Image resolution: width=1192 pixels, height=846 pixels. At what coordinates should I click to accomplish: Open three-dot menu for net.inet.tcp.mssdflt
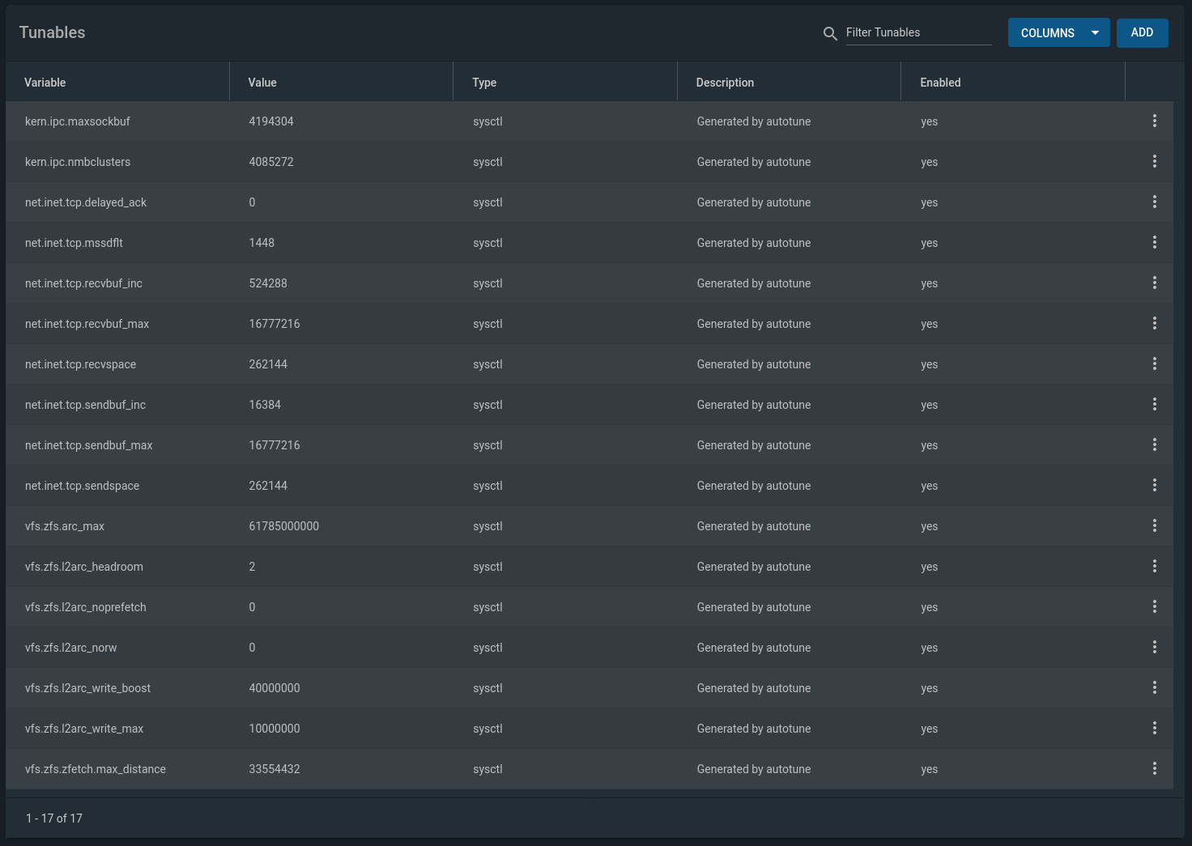[x=1154, y=243]
